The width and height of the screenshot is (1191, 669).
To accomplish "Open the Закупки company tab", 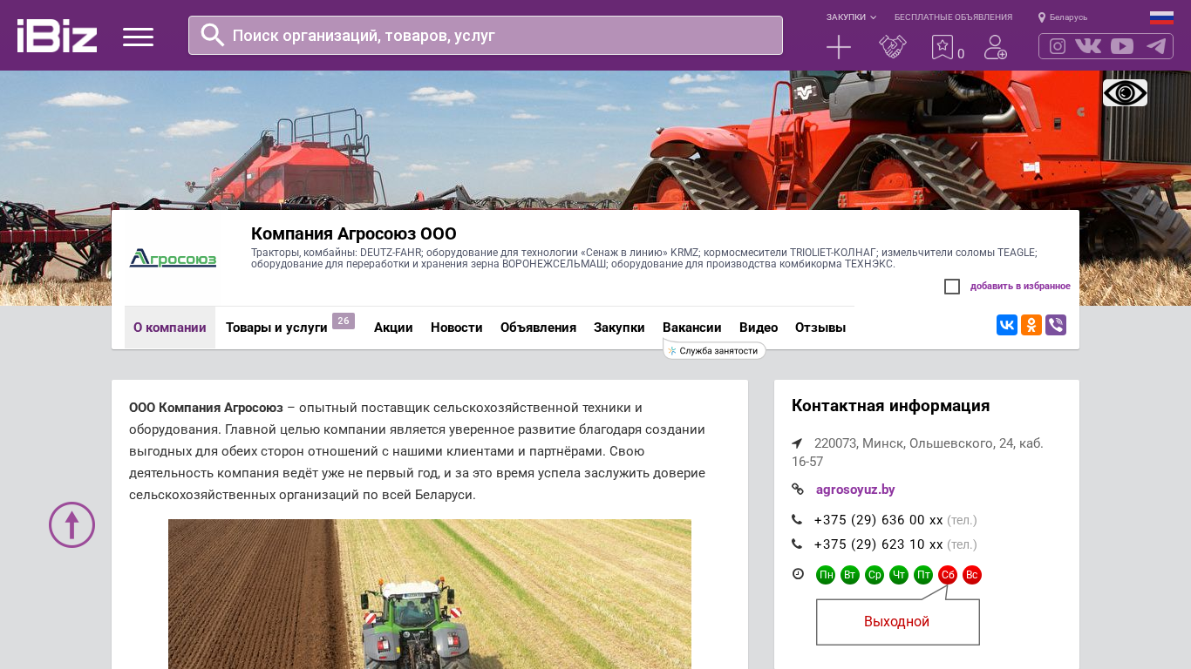I will click(x=619, y=328).
